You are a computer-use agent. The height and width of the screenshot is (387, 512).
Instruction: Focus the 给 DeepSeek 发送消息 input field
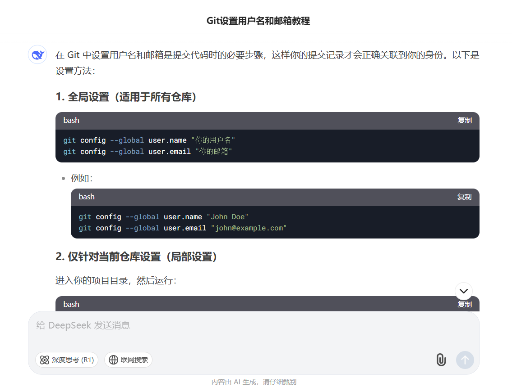(254, 326)
